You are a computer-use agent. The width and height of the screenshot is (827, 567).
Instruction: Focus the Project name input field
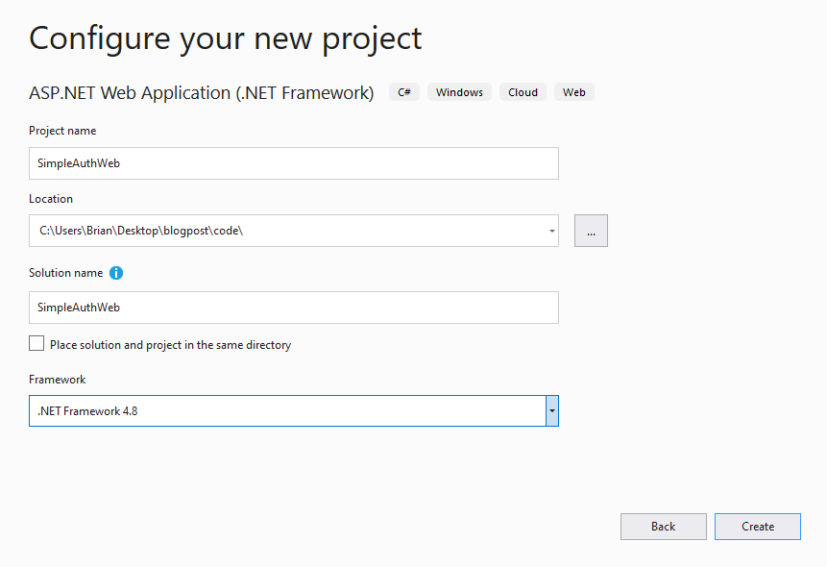pos(294,163)
